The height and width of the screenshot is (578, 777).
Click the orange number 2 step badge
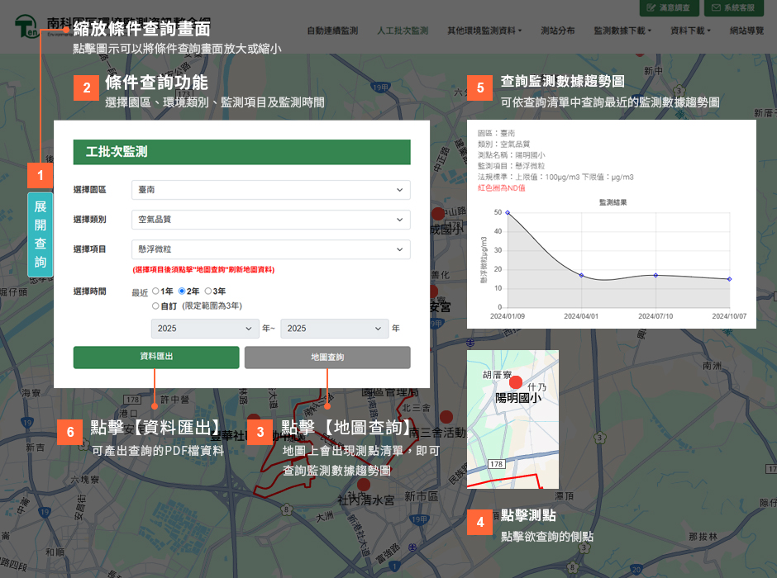coord(85,89)
